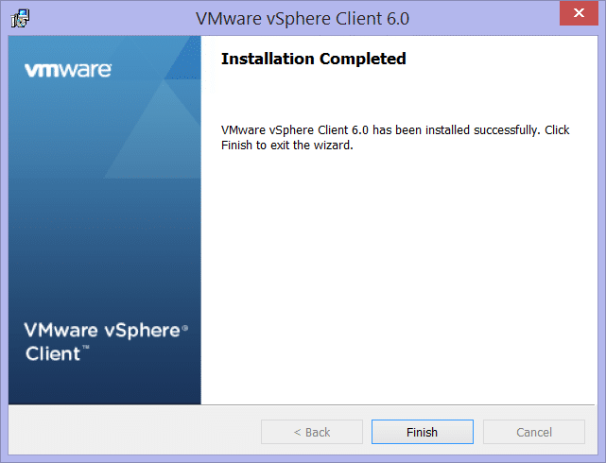Click the VMware vSphere Client banner text
The width and height of the screenshot is (606, 463).
click(106, 342)
